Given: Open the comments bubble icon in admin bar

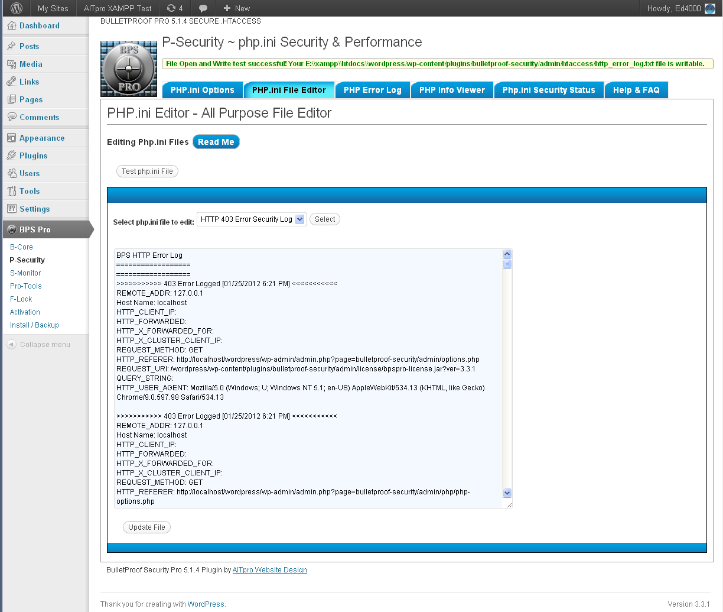Looking at the screenshot, I should (x=203, y=8).
